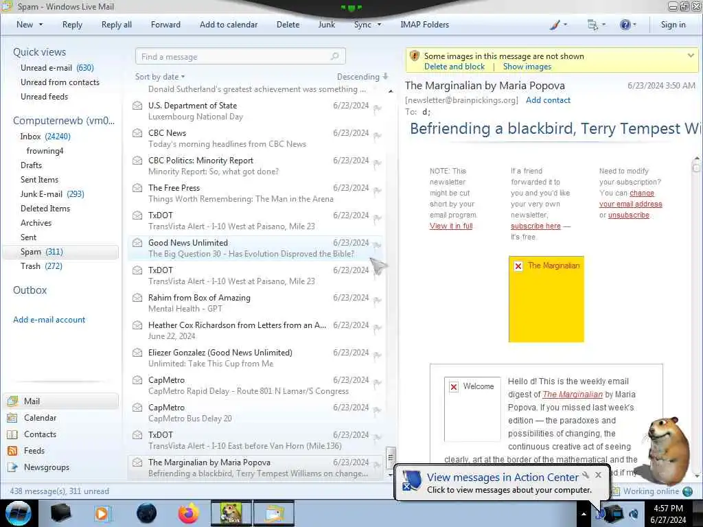Open the media player taskbar icon

[102, 513]
